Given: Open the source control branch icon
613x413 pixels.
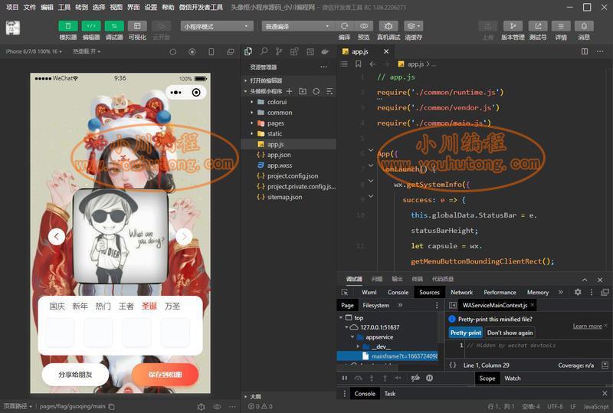Looking at the screenshot, I should [279, 51].
